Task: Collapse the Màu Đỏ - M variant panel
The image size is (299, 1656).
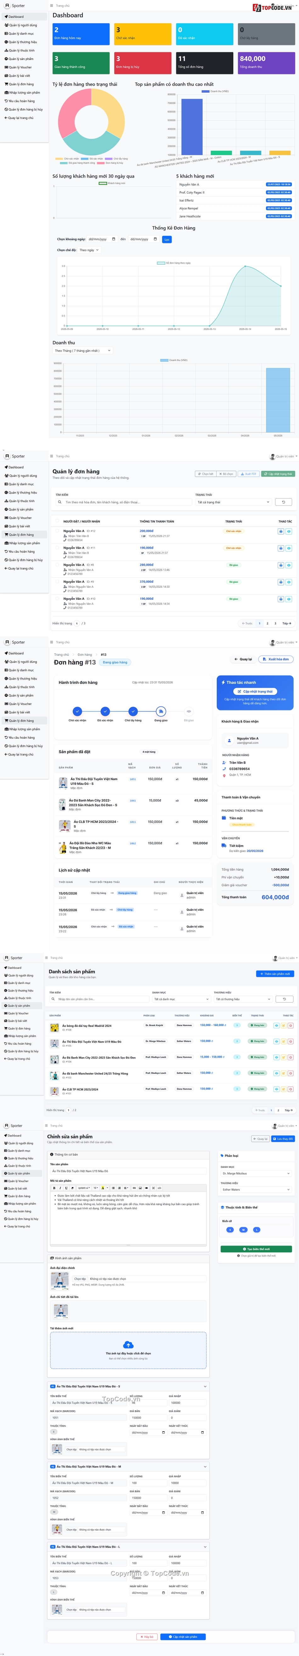Action: 205,1466
